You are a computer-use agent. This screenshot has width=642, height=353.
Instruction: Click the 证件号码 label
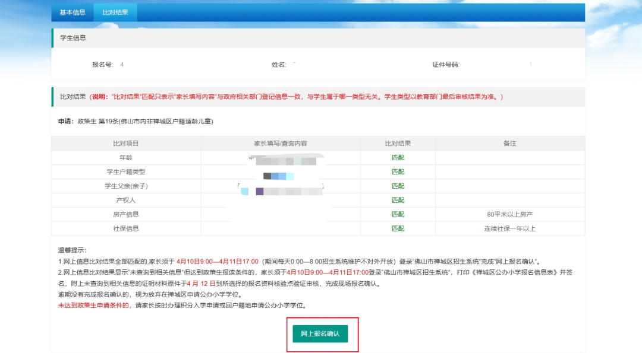click(446, 65)
